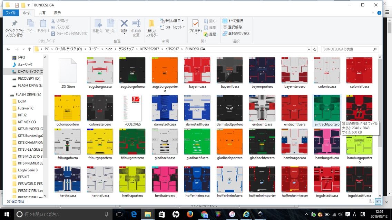The image size is (392, 220).
Task: Select the herthatercero pink kit thumbnail
Action: tap(165, 180)
